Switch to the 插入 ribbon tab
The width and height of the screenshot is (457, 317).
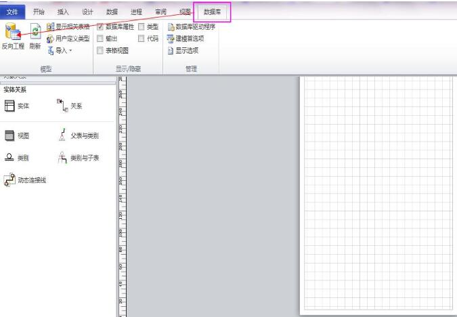[x=63, y=12]
